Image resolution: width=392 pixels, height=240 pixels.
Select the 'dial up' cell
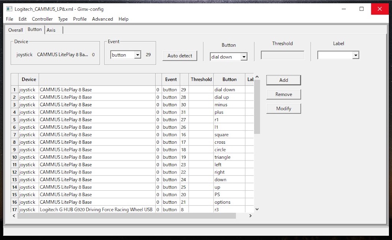(229, 97)
